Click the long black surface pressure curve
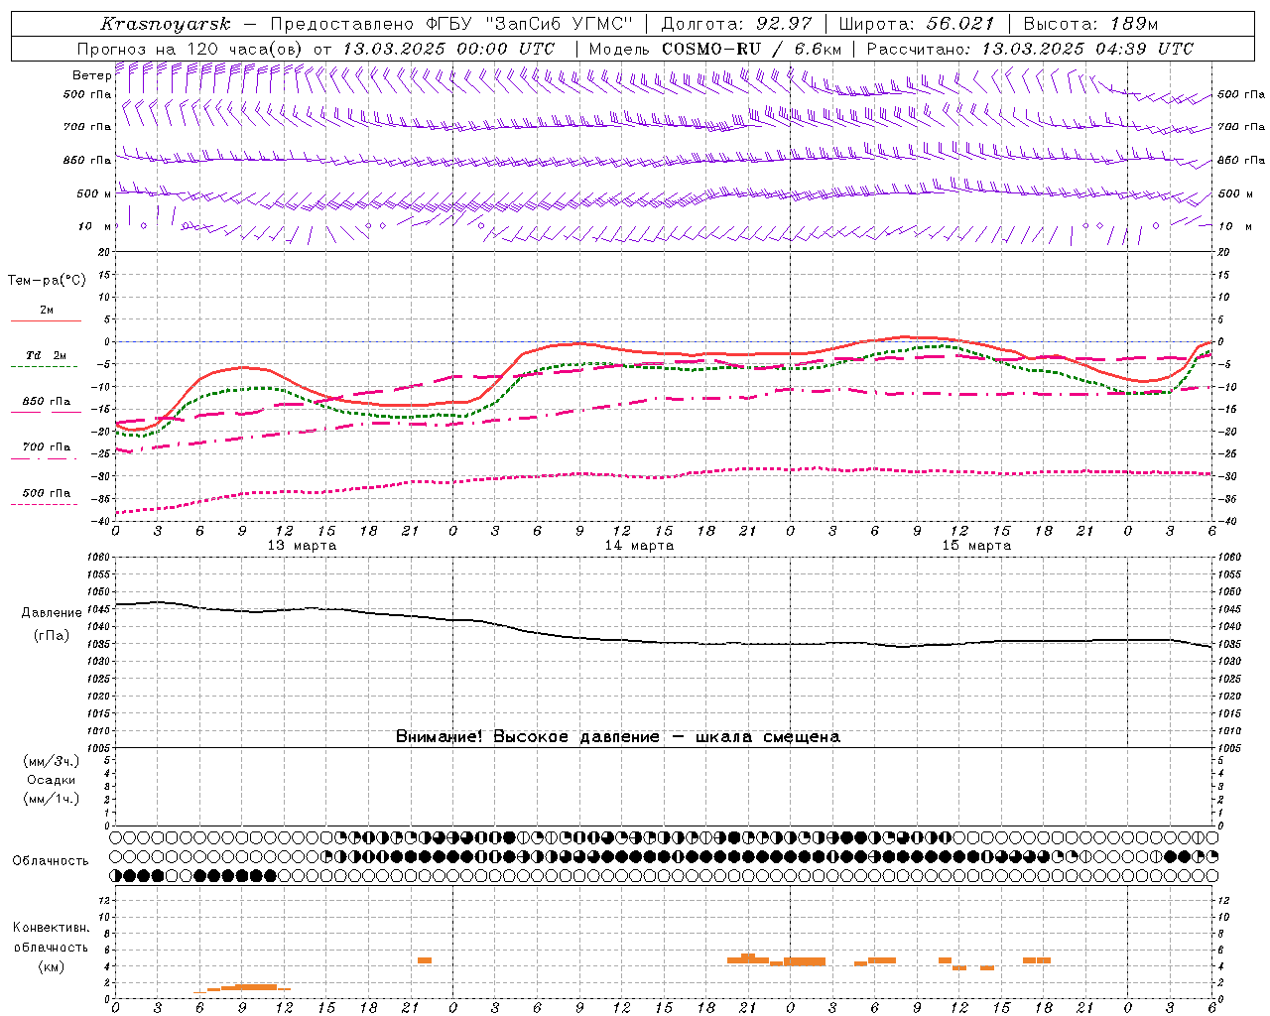Screen dimensions: 1270x1016 click(663, 641)
